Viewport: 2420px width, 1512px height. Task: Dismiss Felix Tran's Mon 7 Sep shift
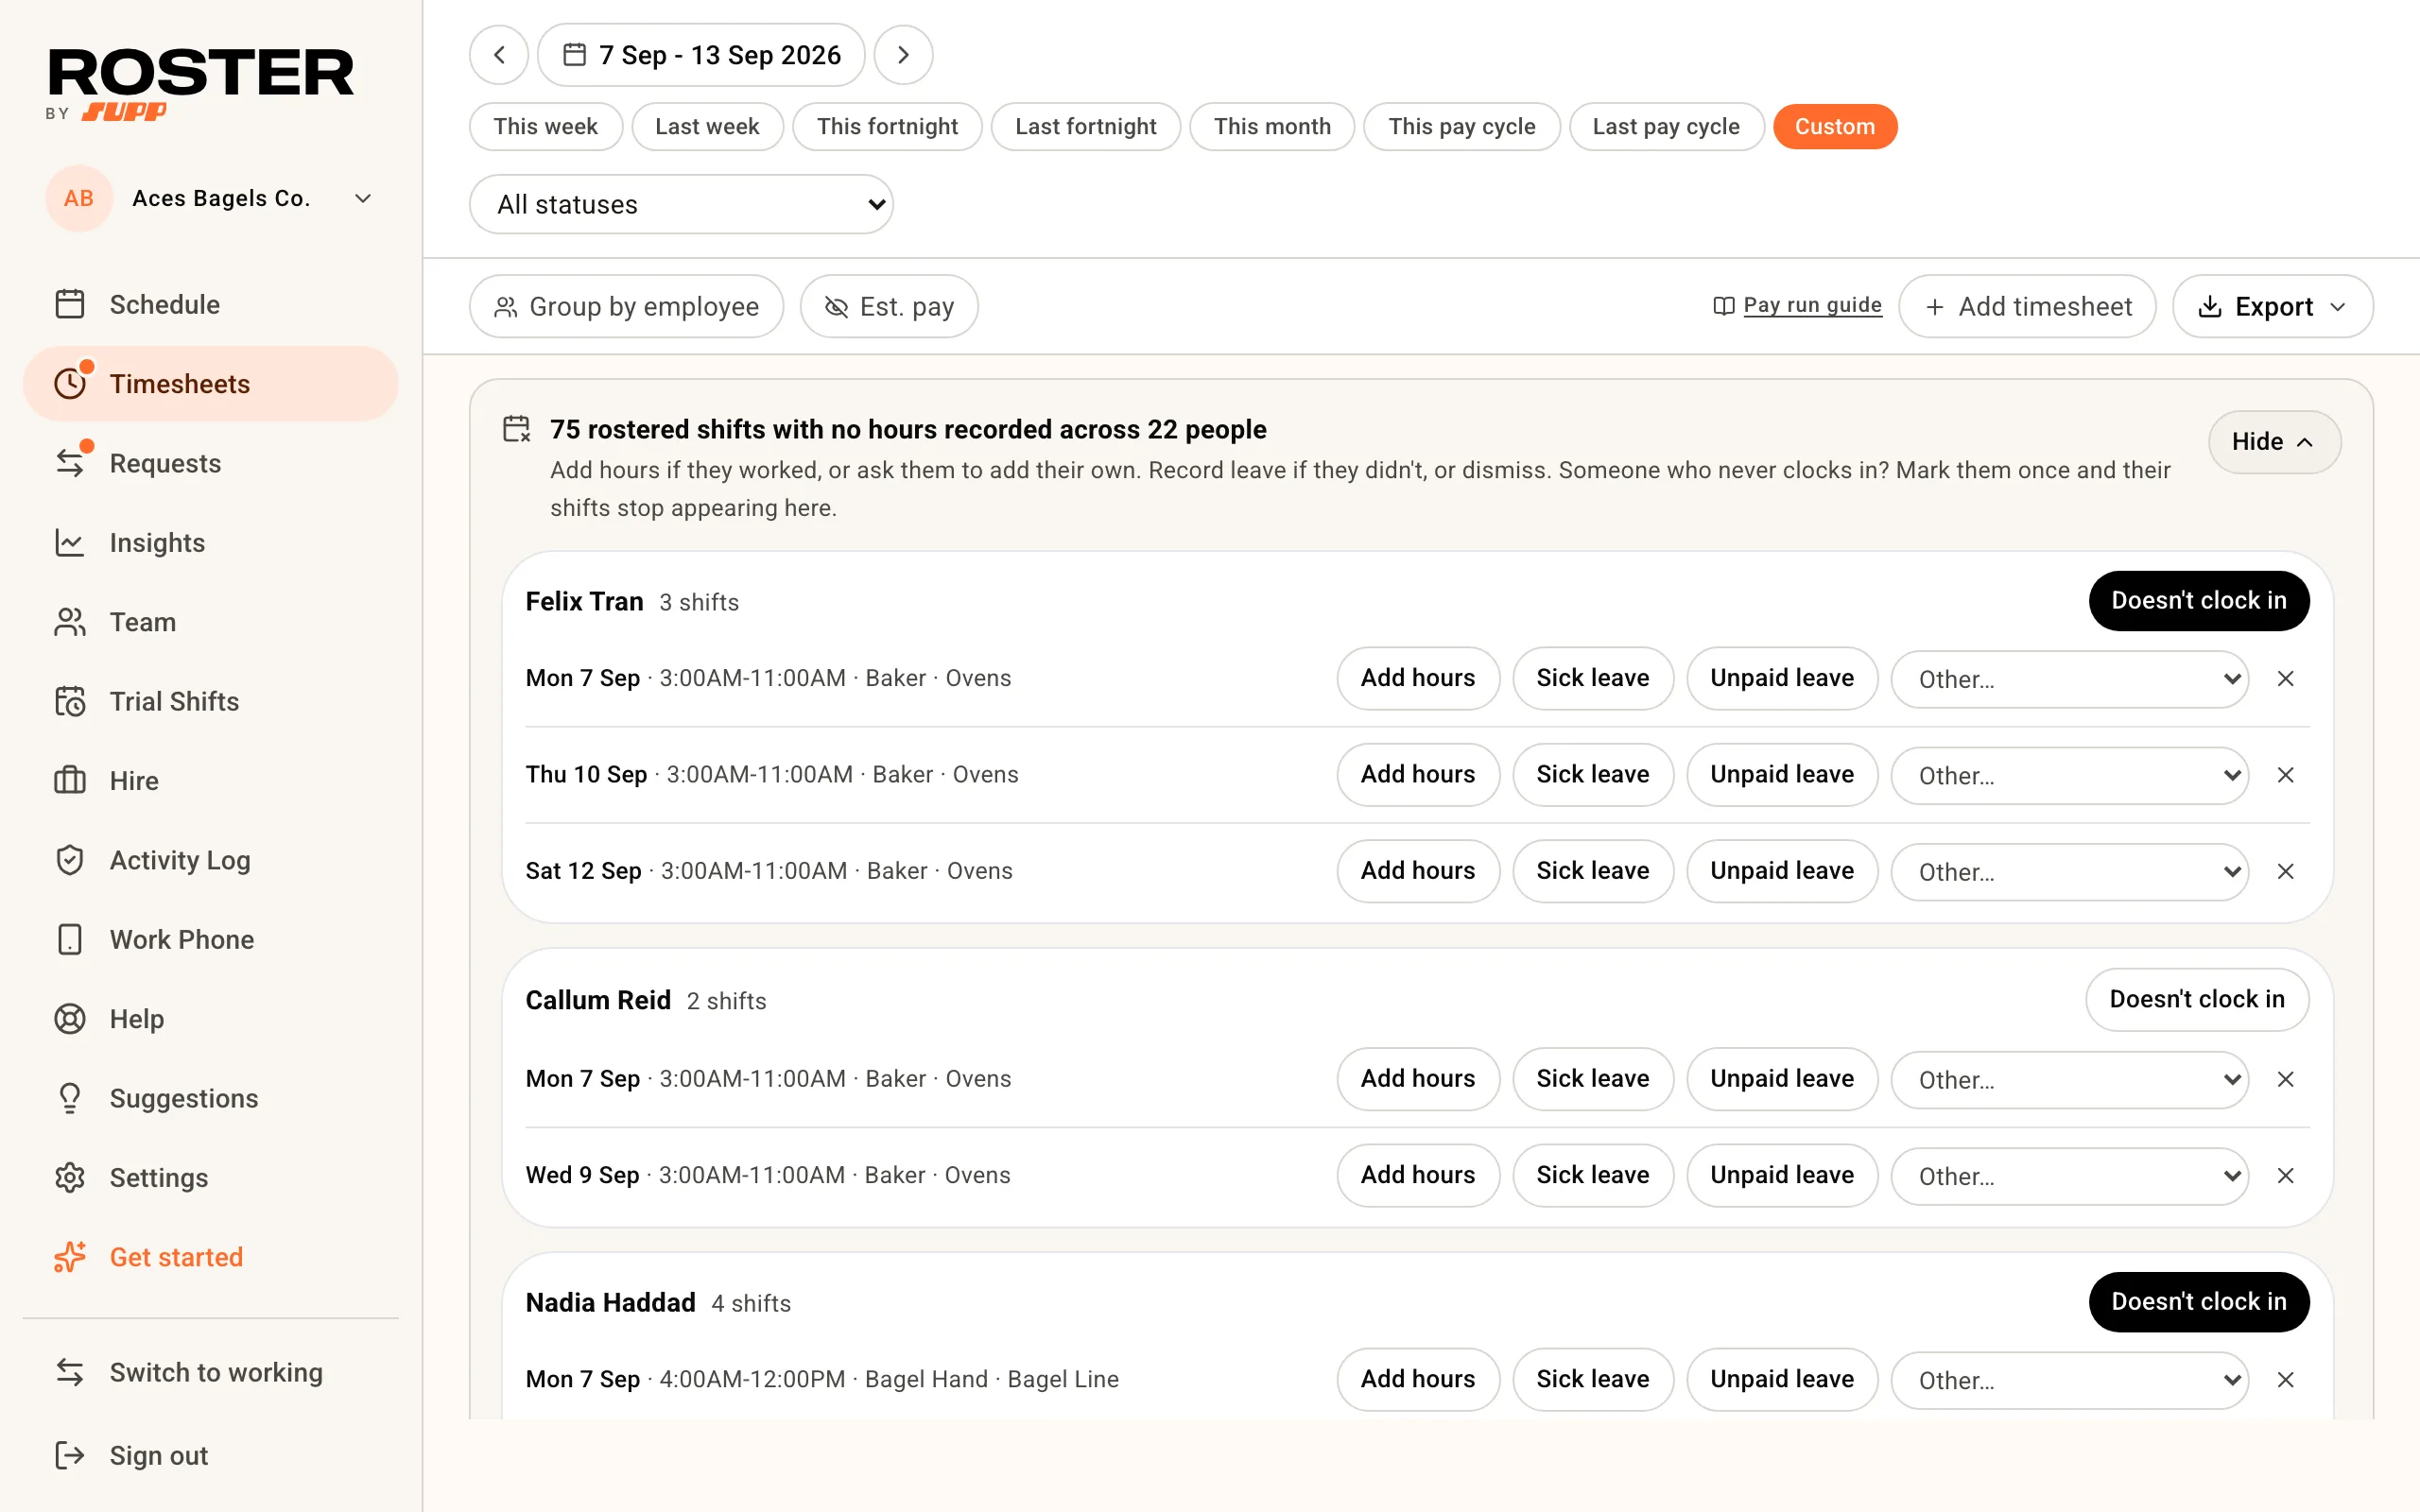click(2285, 678)
